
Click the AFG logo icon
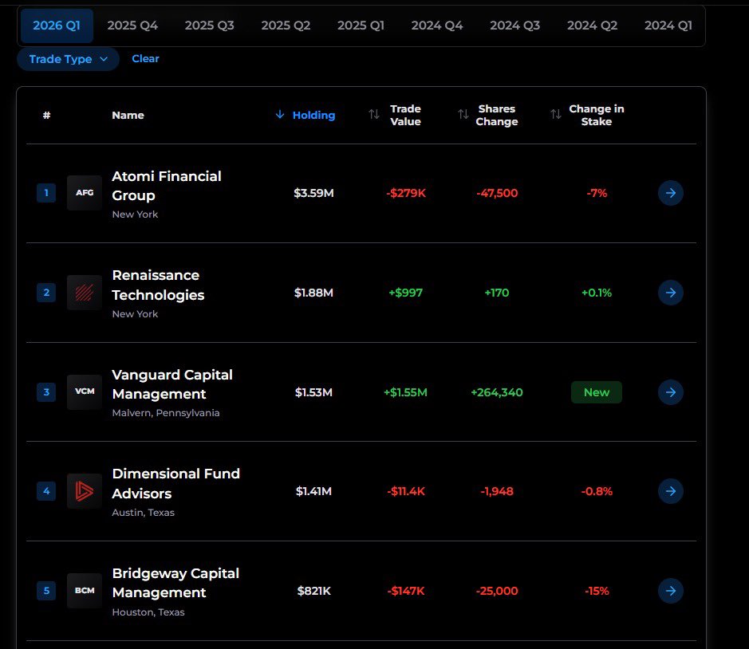click(x=85, y=193)
